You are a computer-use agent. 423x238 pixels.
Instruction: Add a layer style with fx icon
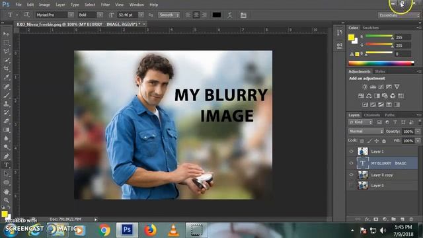click(367, 219)
